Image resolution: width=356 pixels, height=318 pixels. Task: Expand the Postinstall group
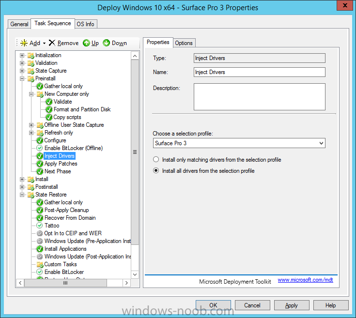(x=22, y=187)
